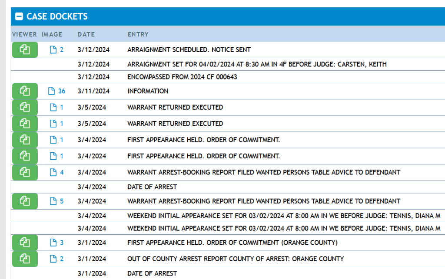Click the Entry column header
Viewport: 445px width, 279px height.
[x=138, y=34]
